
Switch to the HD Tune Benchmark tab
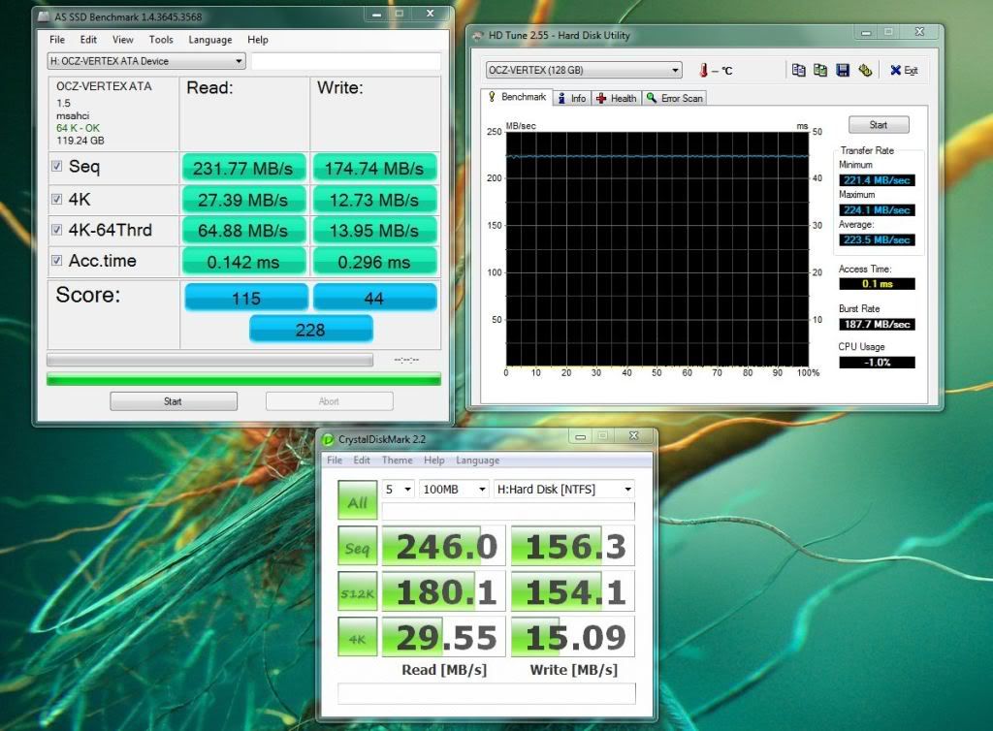[x=517, y=97]
